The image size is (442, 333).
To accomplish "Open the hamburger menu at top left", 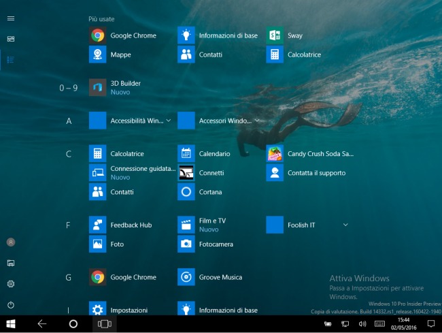I will click(x=11, y=18).
